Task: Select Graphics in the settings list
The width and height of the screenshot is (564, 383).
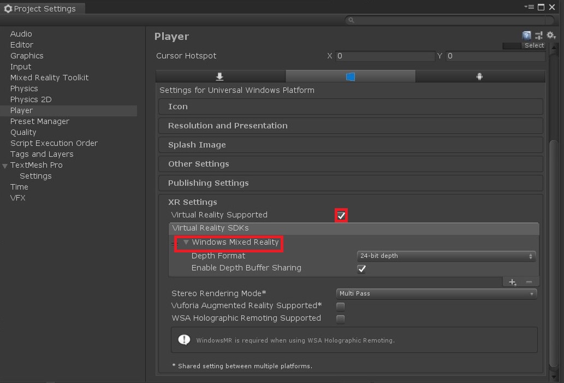Action: click(27, 56)
